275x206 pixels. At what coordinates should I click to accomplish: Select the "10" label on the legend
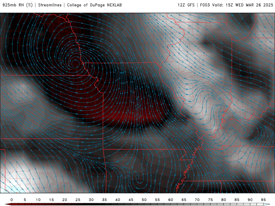point(38,200)
